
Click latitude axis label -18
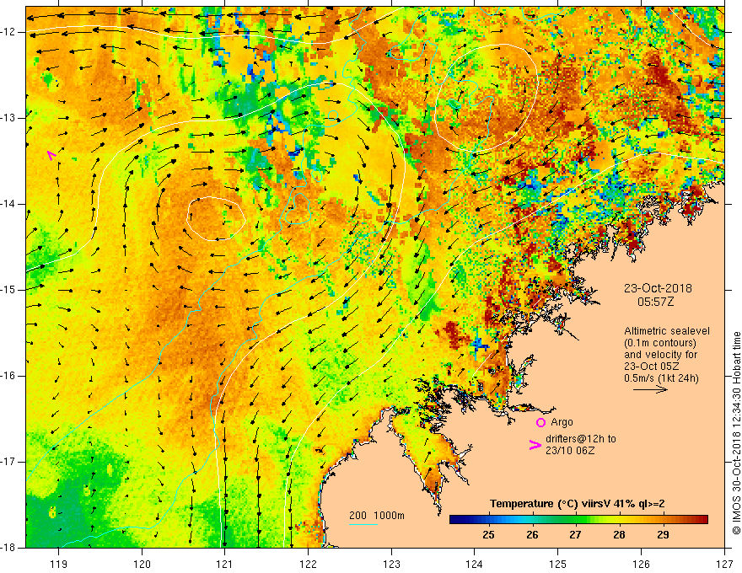[8, 548]
